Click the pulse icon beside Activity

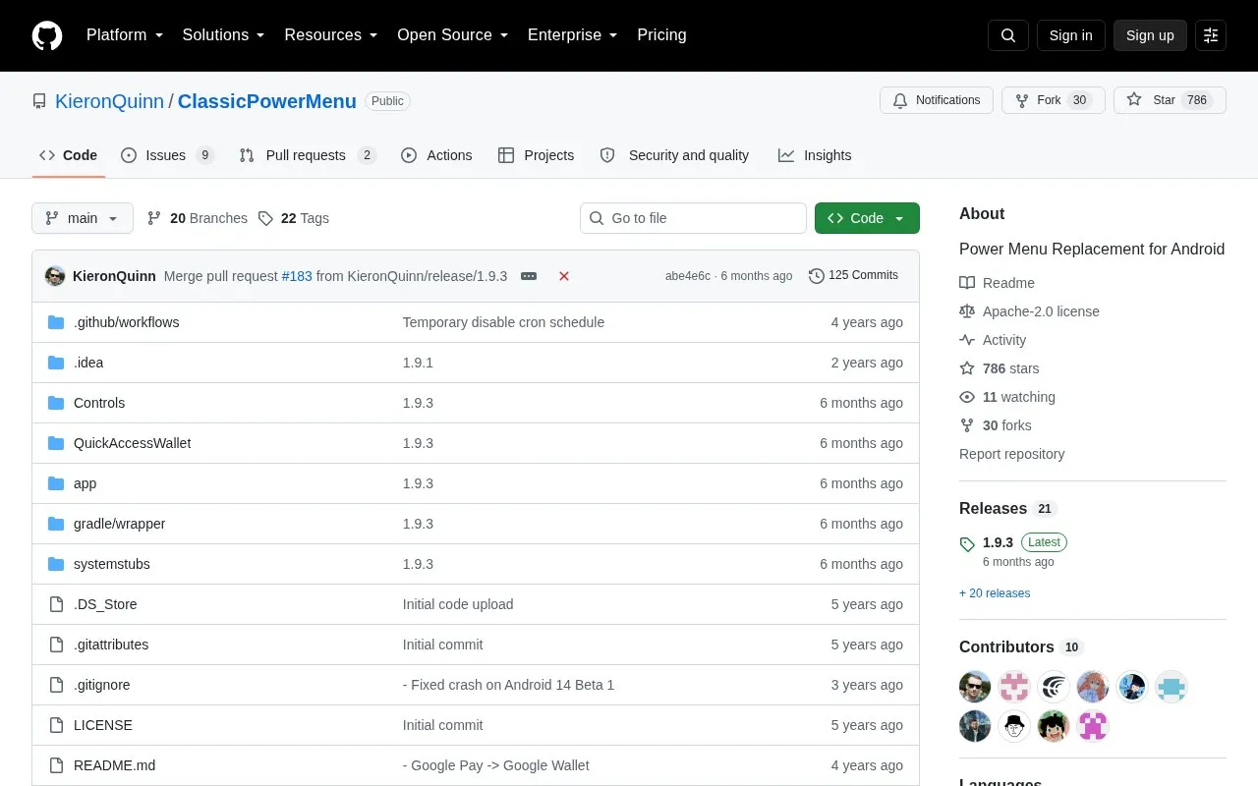pyautogui.click(x=967, y=340)
